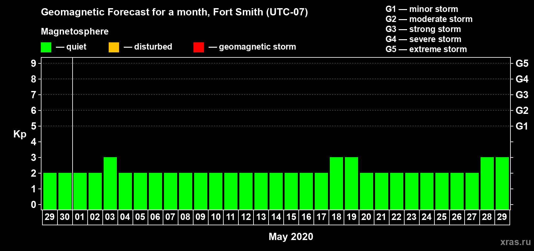Image resolution: width=534 pixels, height=251 pixels.
Task: Click the red geomagnetic storm legend swatch
Action: click(x=199, y=47)
